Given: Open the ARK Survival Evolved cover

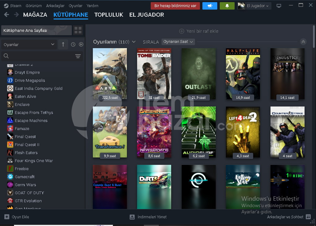Looking at the screenshot, I should point(110,73).
